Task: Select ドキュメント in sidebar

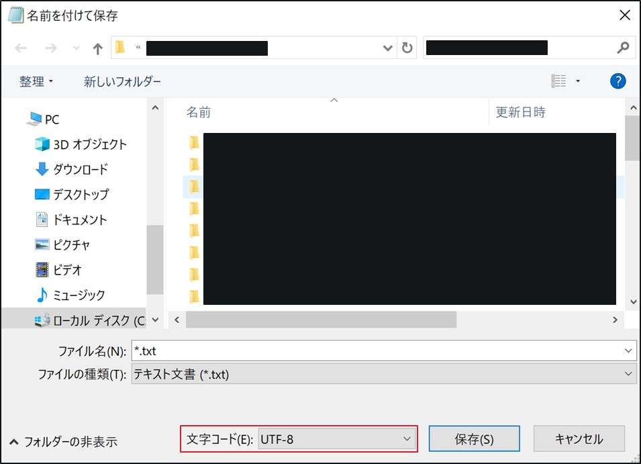Action: tap(80, 220)
